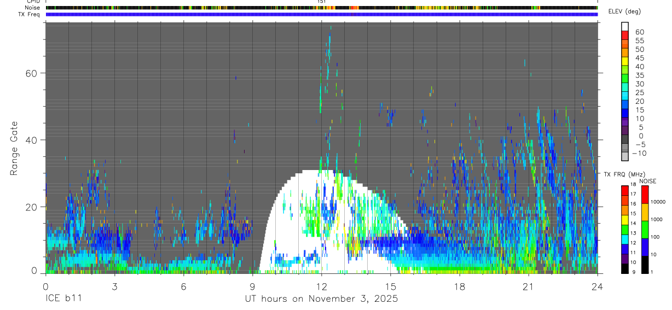Viewport: 672px width, 310px height.
Task: Click the 'ELEV (deg)' colorbar title
Action: (624, 11)
